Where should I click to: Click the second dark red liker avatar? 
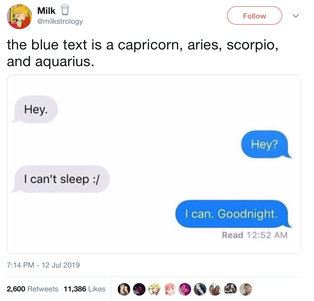pyautogui.click(x=139, y=289)
